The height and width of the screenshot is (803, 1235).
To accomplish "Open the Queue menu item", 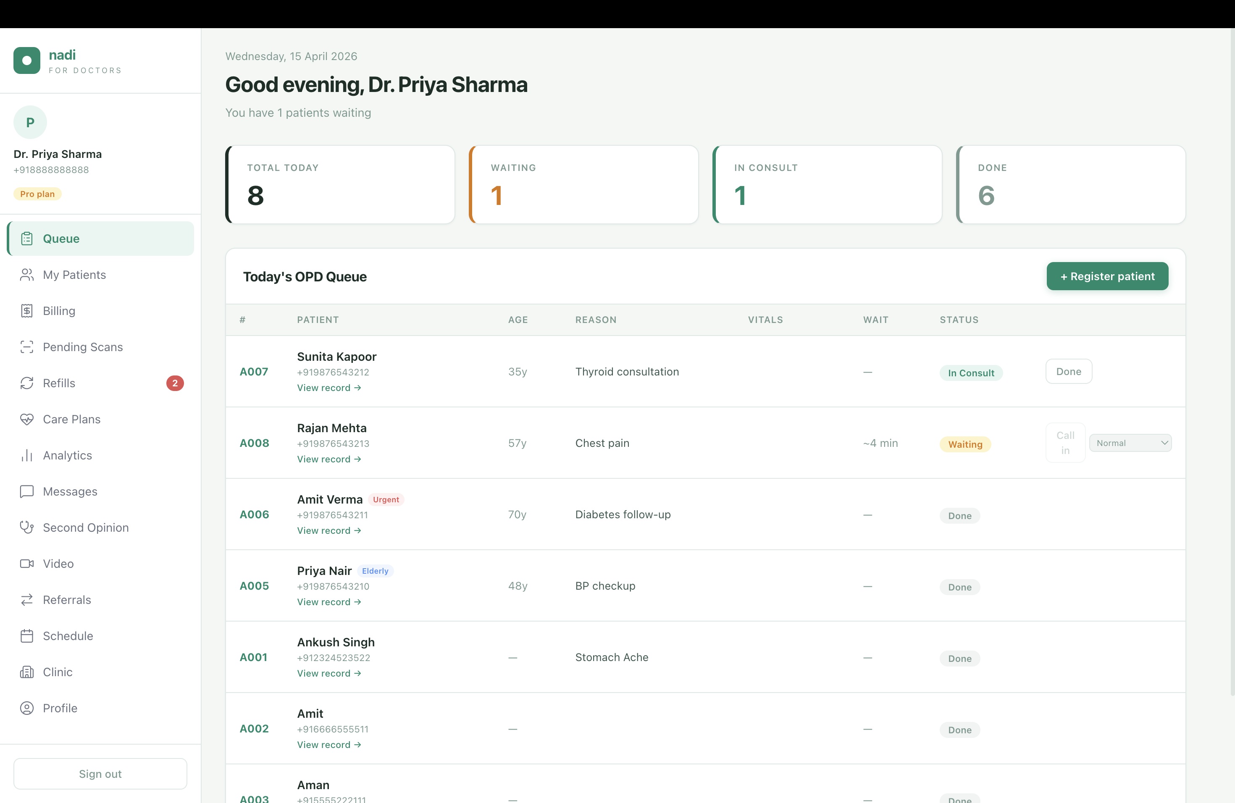I will (x=101, y=239).
